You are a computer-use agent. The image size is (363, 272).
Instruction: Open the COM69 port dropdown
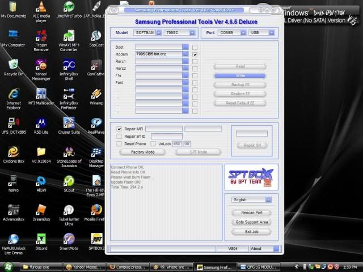243,33
